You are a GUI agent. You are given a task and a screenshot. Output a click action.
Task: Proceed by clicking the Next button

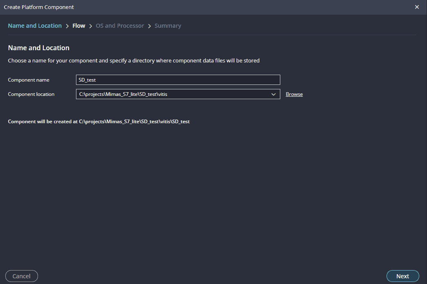[x=402, y=276]
